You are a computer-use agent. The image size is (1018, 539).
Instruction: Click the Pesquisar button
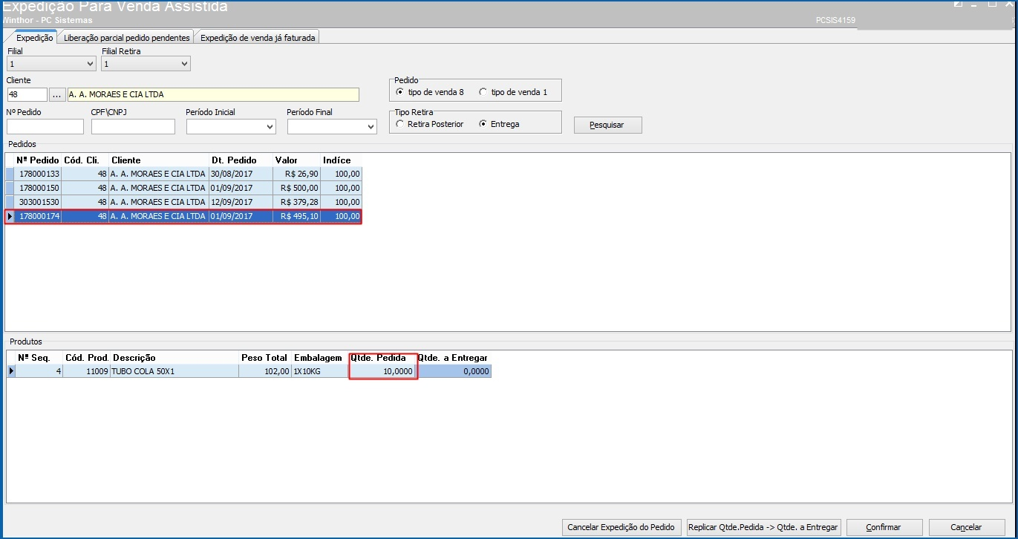pyautogui.click(x=607, y=125)
